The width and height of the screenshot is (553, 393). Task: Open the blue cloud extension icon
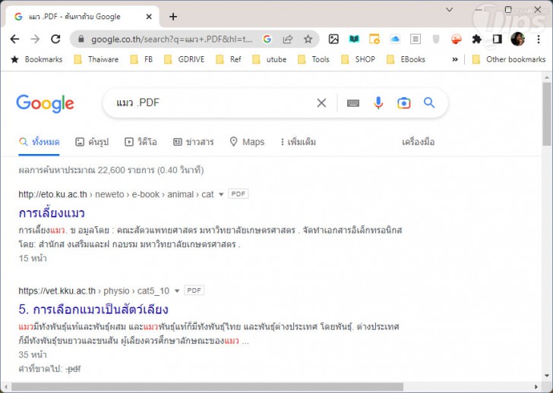click(395, 39)
